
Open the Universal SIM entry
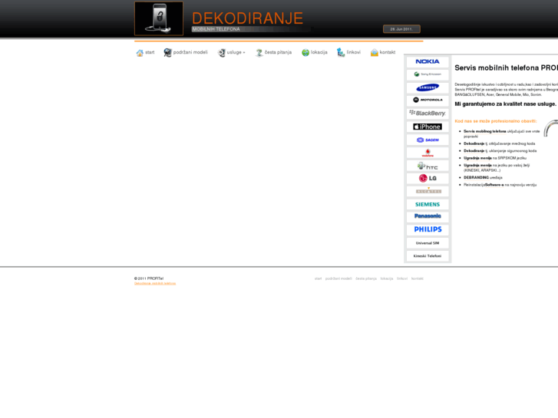click(428, 243)
